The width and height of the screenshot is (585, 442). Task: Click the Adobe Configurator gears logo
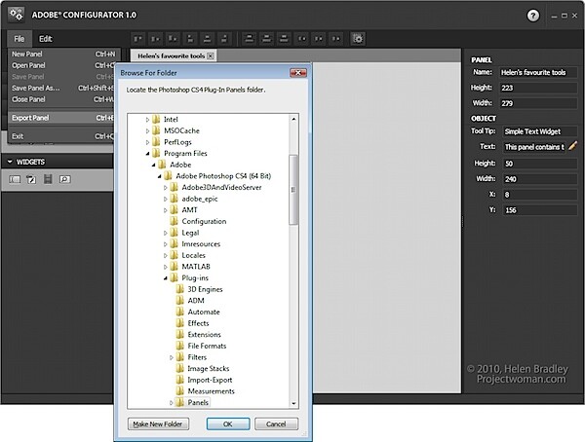(x=16, y=15)
